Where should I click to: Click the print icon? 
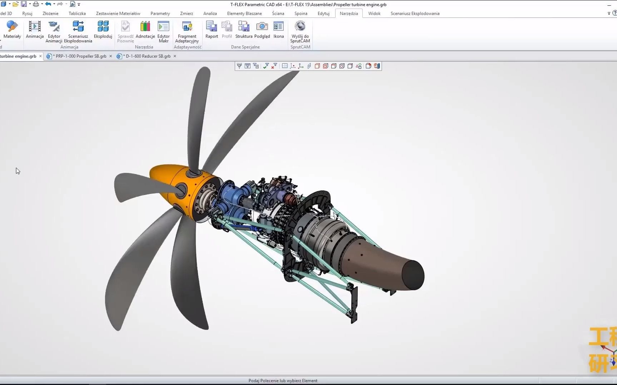[36, 4]
